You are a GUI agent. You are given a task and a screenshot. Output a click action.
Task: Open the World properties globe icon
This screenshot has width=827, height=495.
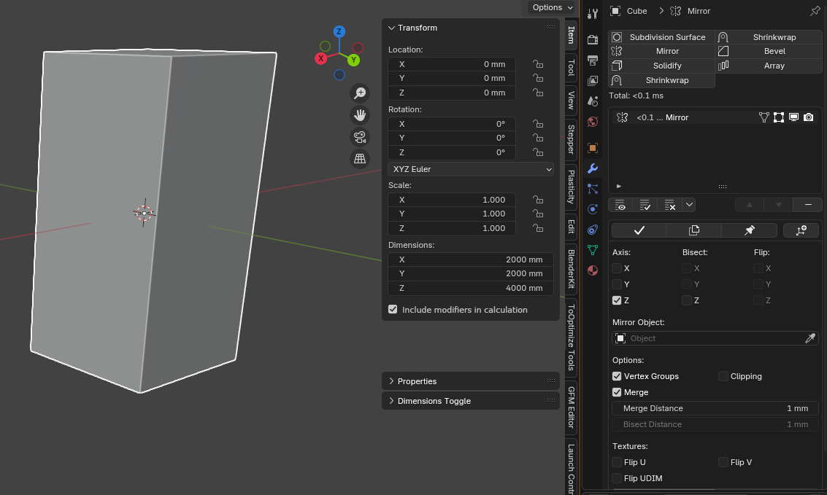(593, 122)
